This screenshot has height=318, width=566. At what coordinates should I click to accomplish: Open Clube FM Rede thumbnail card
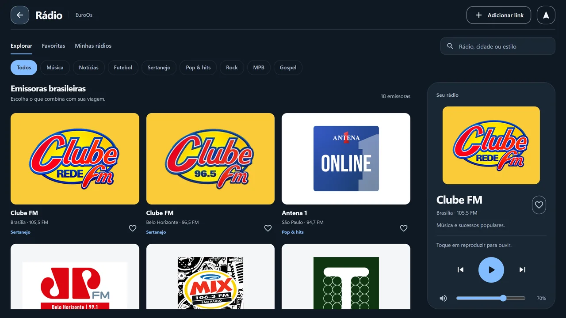coord(75,159)
